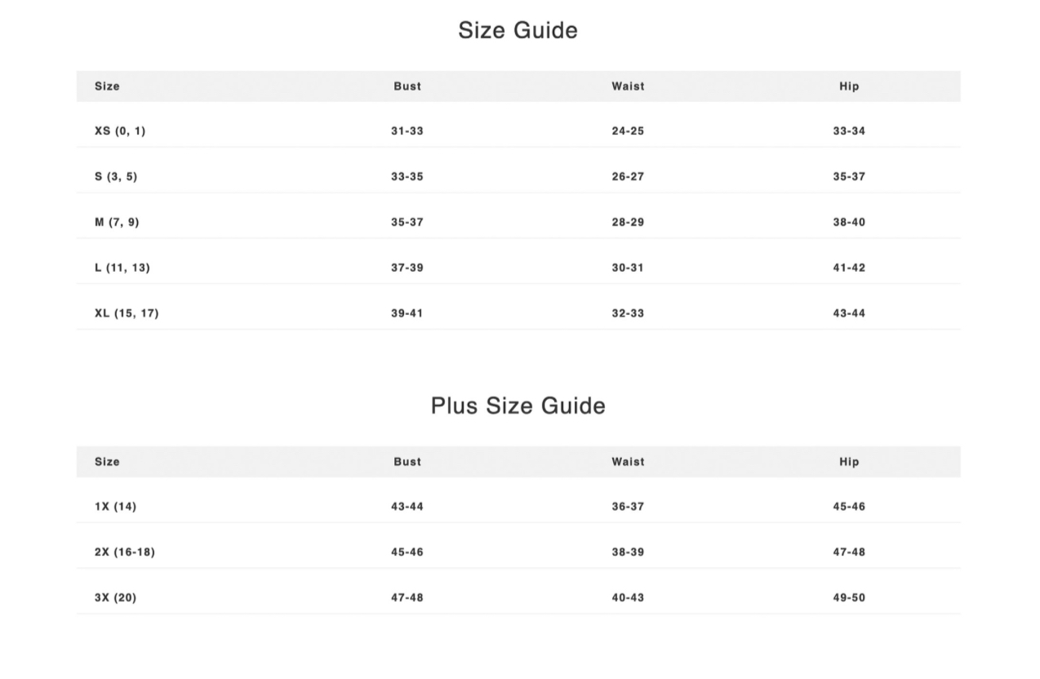The height and width of the screenshot is (679, 1040).
Task: Click the Bust column header in Size Guide
Action: tap(407, 86)
